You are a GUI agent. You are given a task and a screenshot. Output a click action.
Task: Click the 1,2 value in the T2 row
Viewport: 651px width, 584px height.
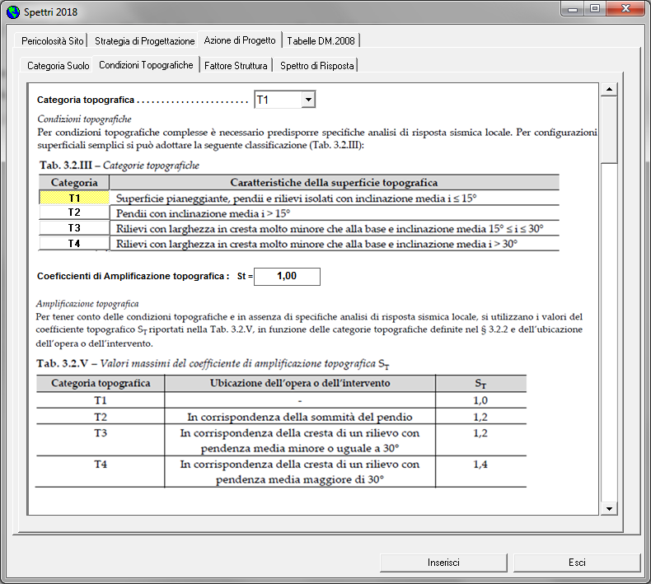pyautogui.click(x=480, y=417)
